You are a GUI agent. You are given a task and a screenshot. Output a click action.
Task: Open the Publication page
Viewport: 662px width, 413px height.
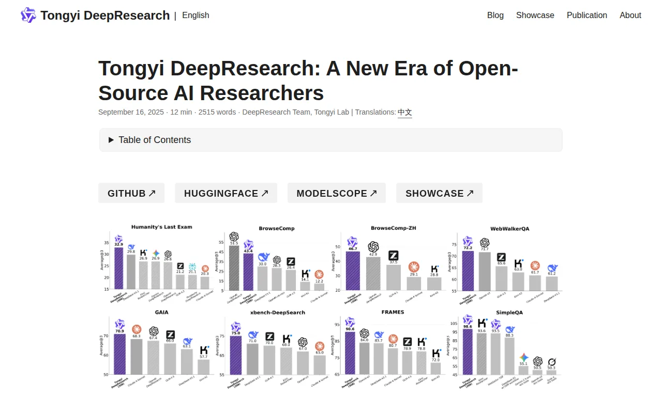coord(587,15)
